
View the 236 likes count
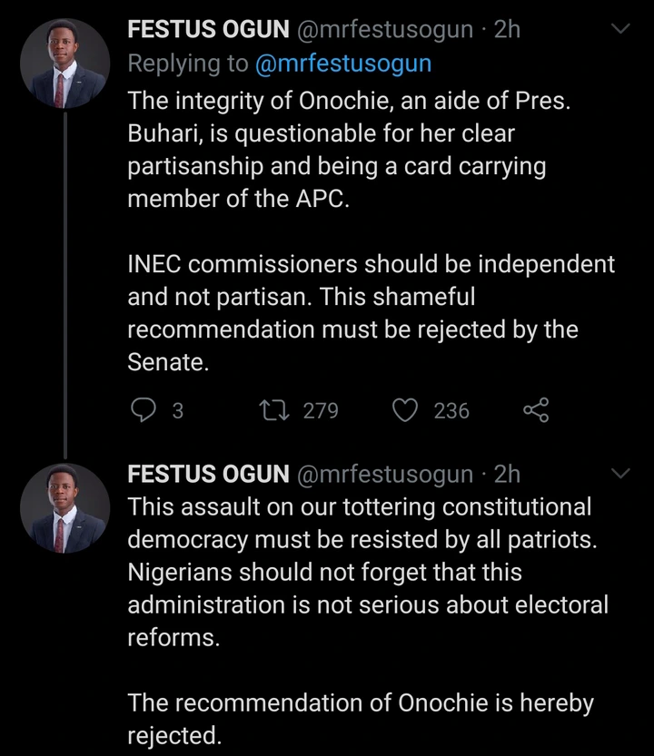click(x=451, y=411)
